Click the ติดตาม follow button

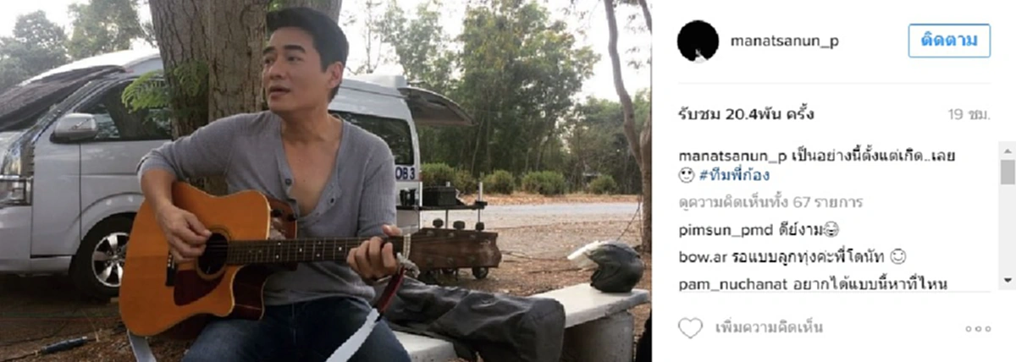click(949, 40)
